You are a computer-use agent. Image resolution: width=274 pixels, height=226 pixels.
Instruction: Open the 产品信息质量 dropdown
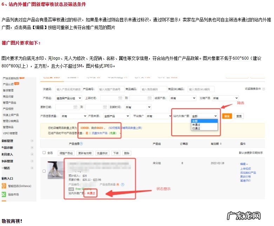[x=74, y=116]
